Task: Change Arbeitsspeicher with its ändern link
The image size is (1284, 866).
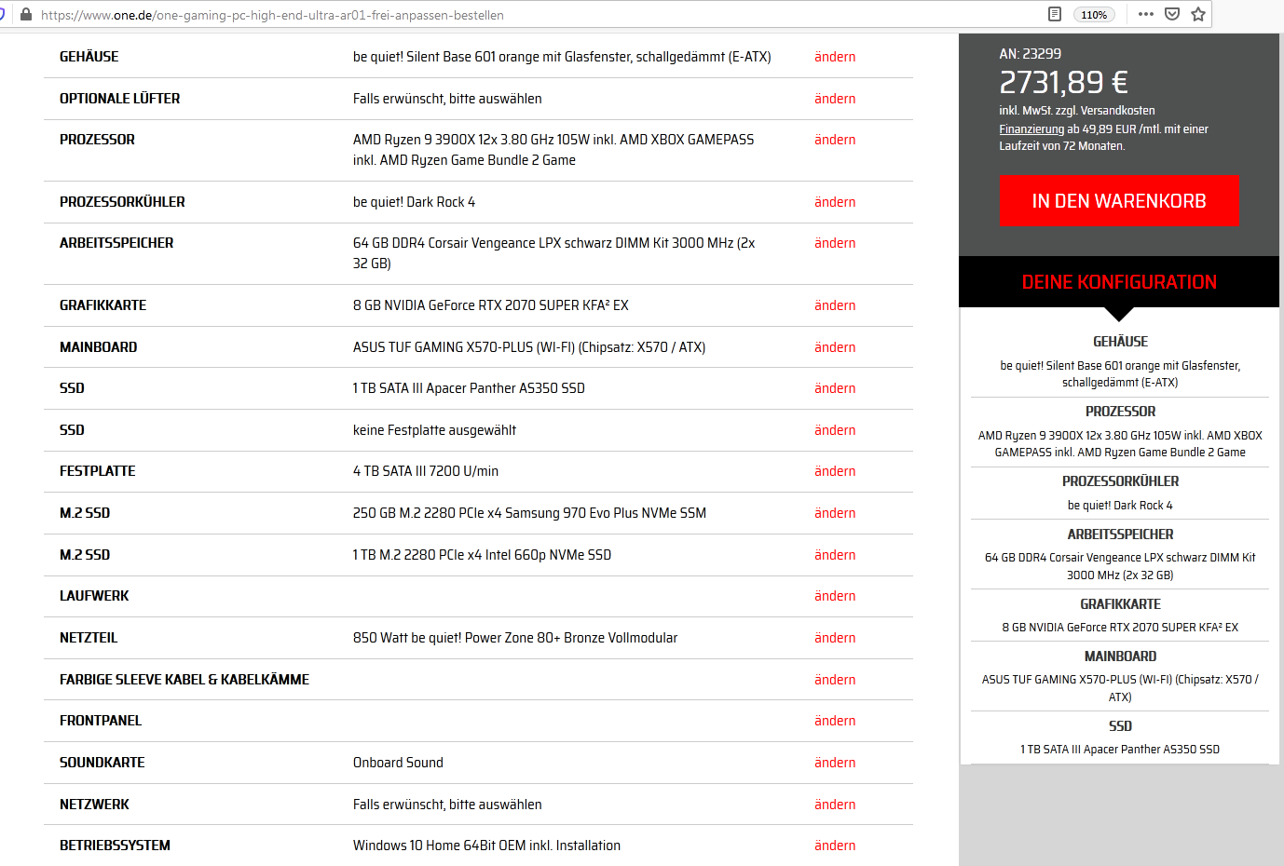Action: click(x=835, y=243)
